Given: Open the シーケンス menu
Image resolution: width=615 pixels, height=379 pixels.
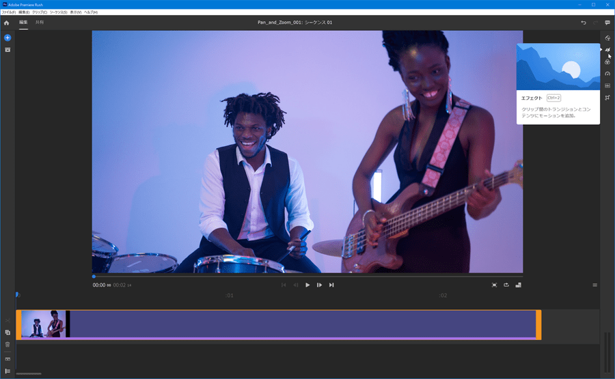Looking at the screenshot, I should click(x=58, y=12).
